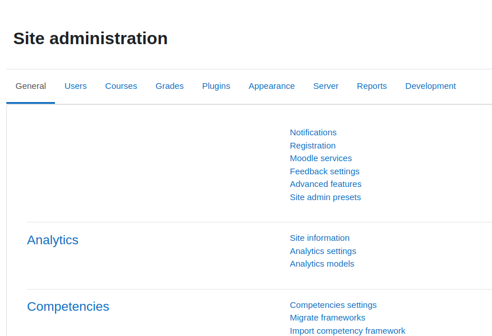This screenshot has width=492, height=336.
Task: Go to the Plugins tab
Action: click(x=216, y=86)
